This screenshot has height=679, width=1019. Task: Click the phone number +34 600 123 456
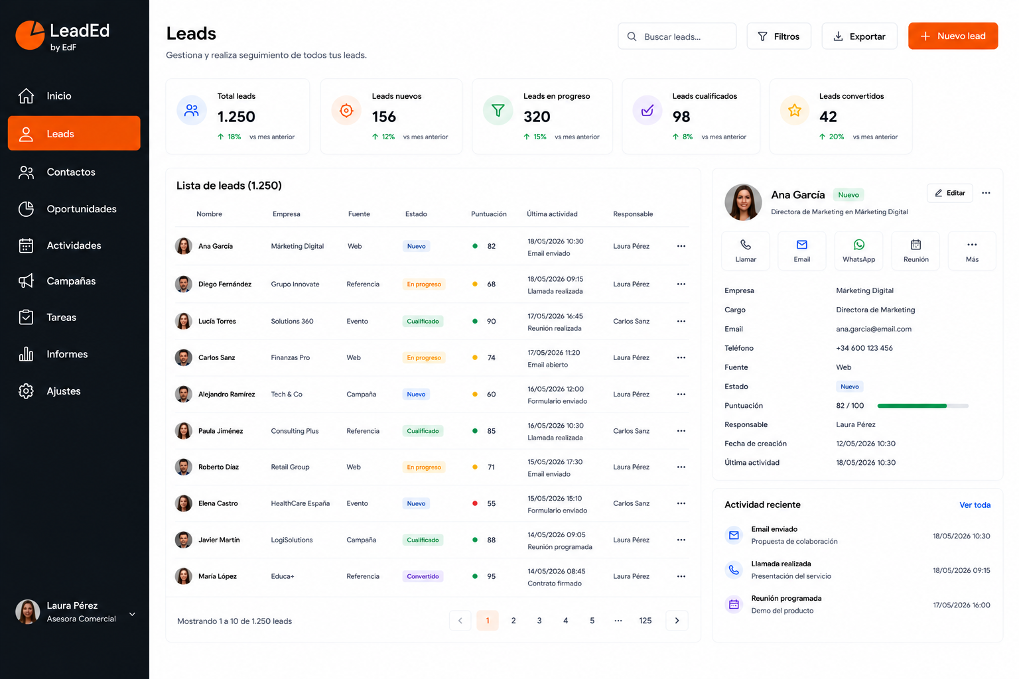pyautogui.click(x=864, y=348)
